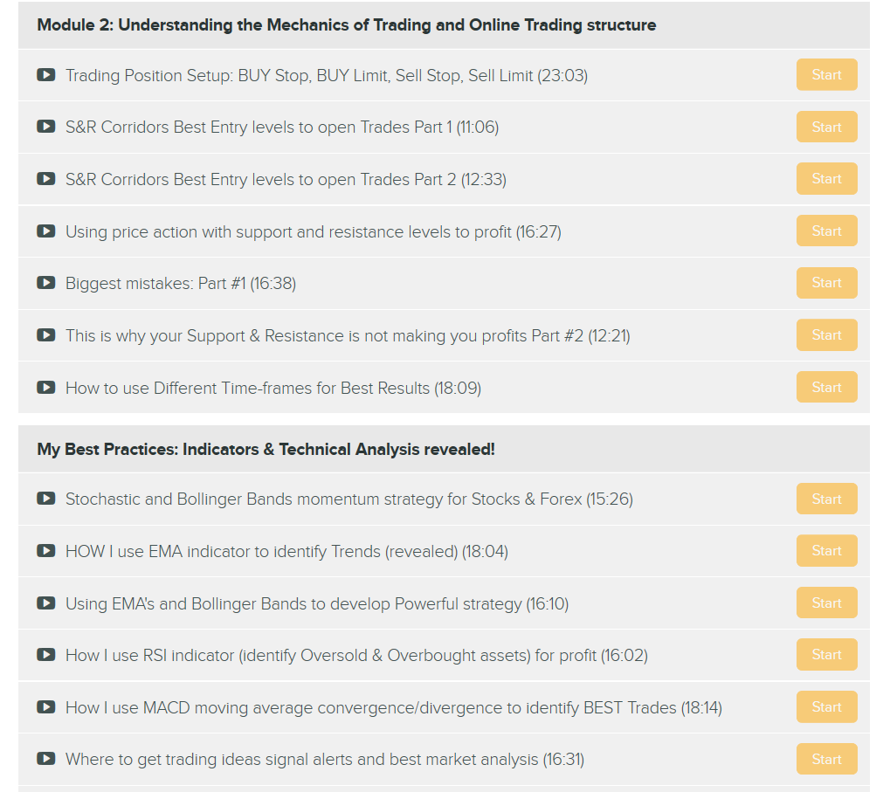Open 'How to use Different Time-frames' lesson title
Viewport: 890px width, 792px height.
(x=273, y=388)
